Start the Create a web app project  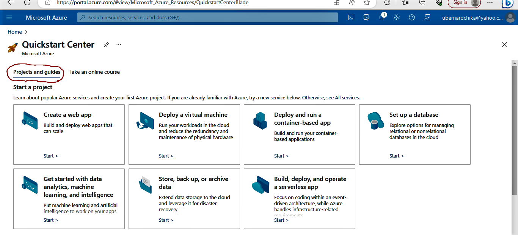tap(51, 156)
